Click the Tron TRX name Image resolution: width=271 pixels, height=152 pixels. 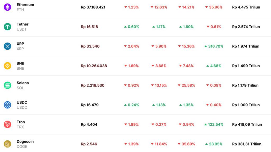21,125
